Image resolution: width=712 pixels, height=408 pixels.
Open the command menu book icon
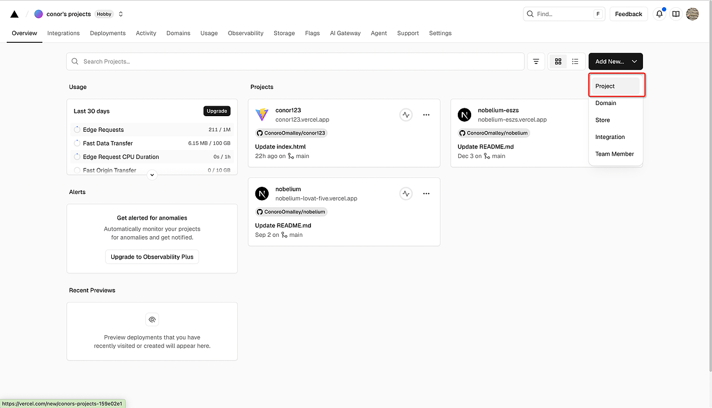pyautogui.click(x=675, y=14)
